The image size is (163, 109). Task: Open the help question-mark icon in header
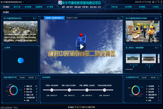(x=159, y=2)
